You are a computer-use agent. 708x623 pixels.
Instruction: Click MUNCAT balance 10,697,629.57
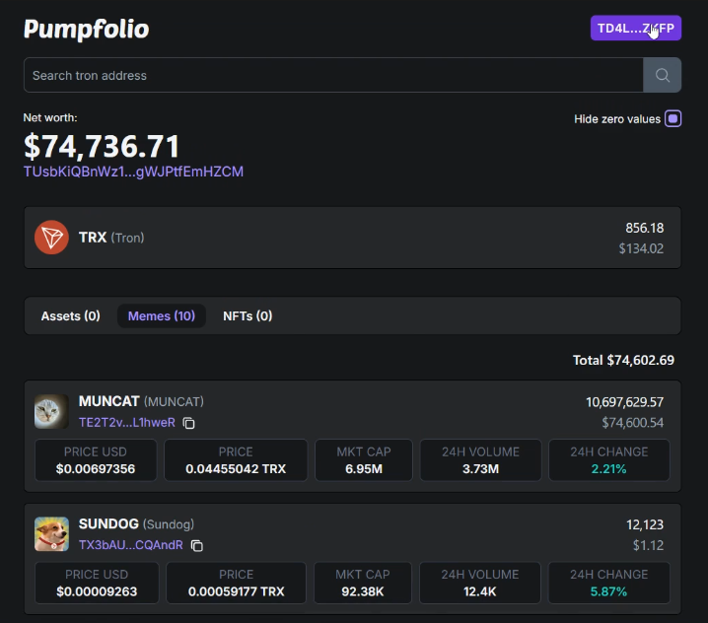(624, 402)
